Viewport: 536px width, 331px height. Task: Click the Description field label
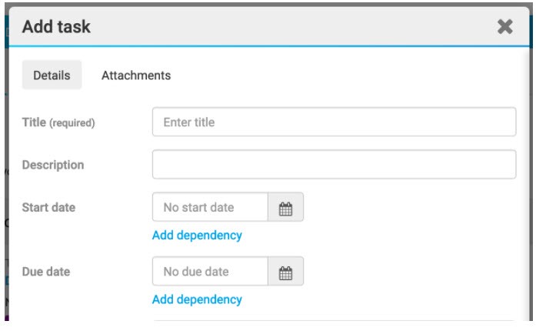pos(53,165)
